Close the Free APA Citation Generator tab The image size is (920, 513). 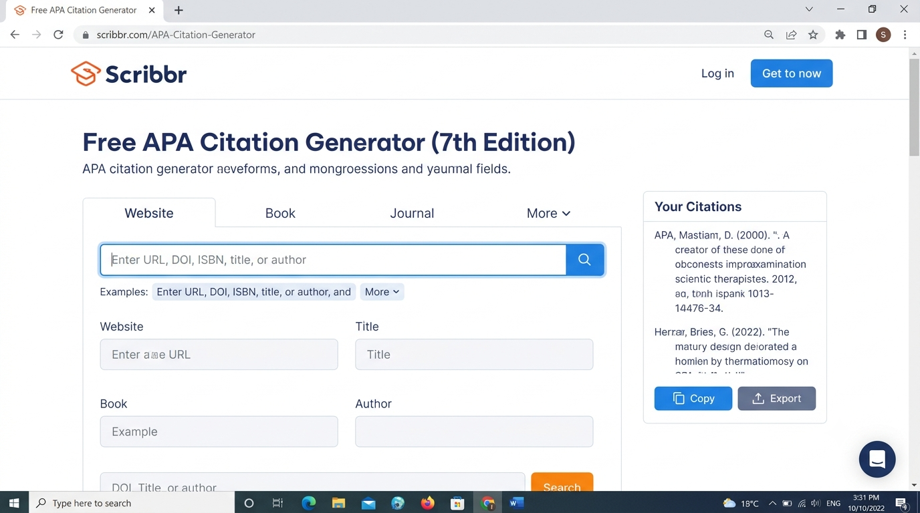[152, 10]
